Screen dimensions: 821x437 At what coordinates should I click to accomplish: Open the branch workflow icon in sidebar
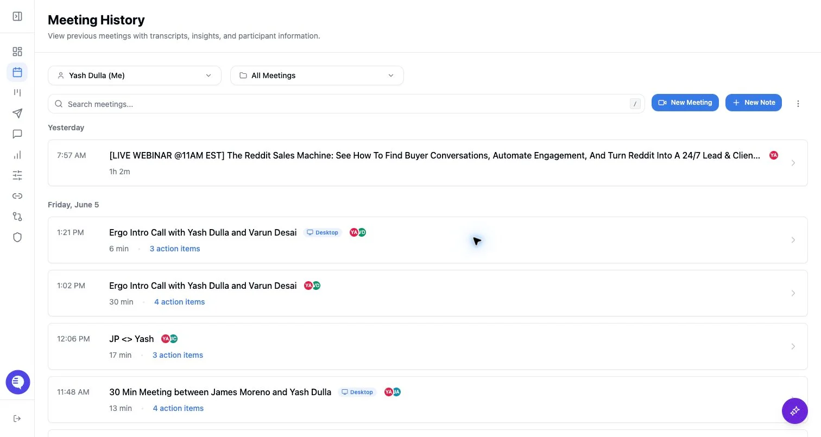tap(17, 217)
